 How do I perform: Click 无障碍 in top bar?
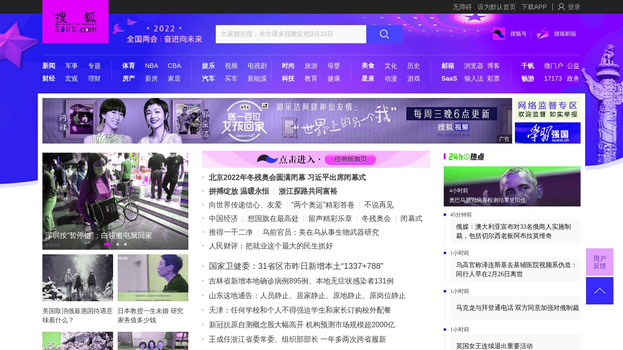462,7
